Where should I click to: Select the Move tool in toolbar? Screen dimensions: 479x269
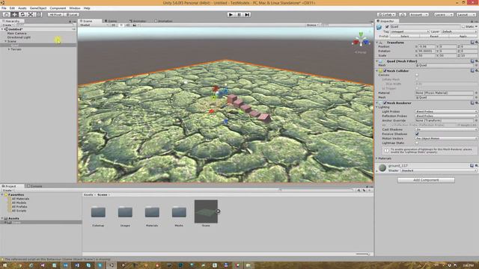pos(14,15)
